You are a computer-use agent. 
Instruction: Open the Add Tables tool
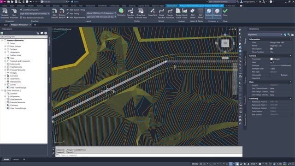click(x=201, y=13)
